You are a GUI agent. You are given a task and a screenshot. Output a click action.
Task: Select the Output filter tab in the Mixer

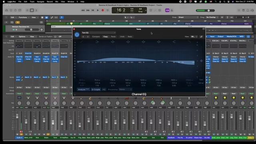tap(220, 36)
